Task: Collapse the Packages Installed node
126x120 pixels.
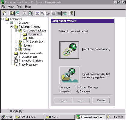Action: click(12, 27)
